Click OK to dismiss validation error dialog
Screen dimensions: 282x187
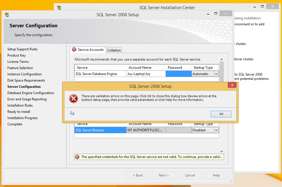pos(221,114)
